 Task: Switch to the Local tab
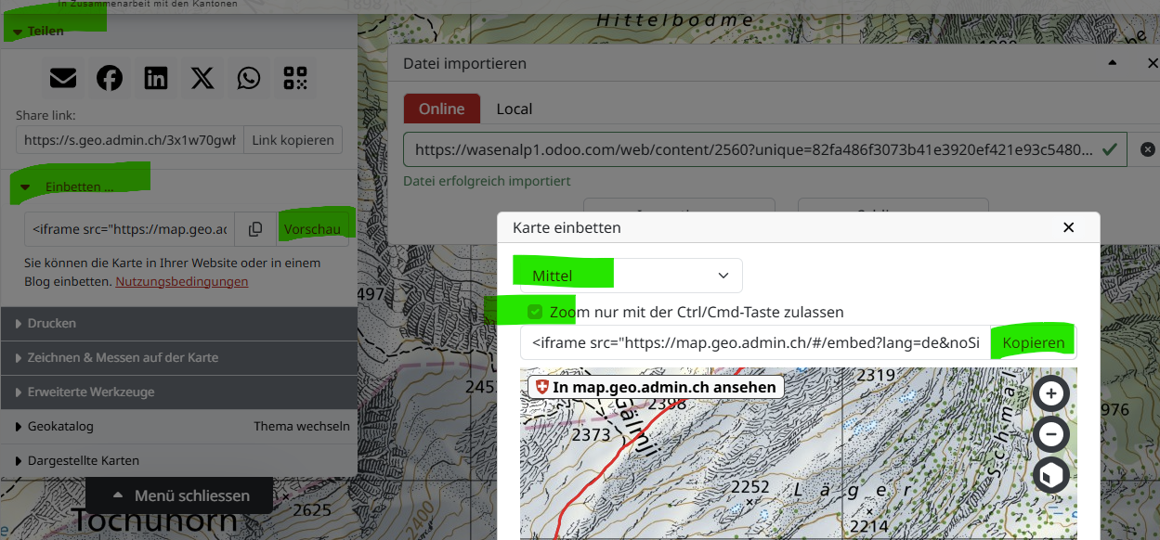(x=515, y=109)
